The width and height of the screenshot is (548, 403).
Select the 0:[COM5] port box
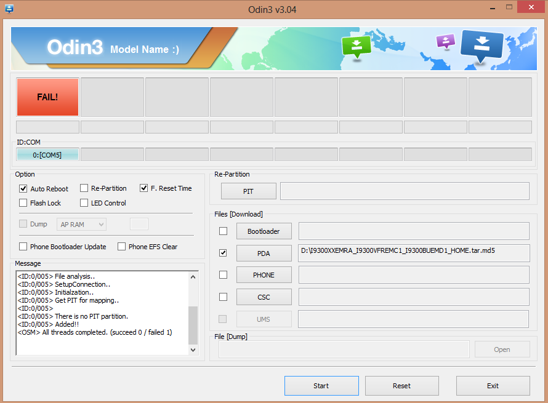pyautogui.click(x=47, y=154)
